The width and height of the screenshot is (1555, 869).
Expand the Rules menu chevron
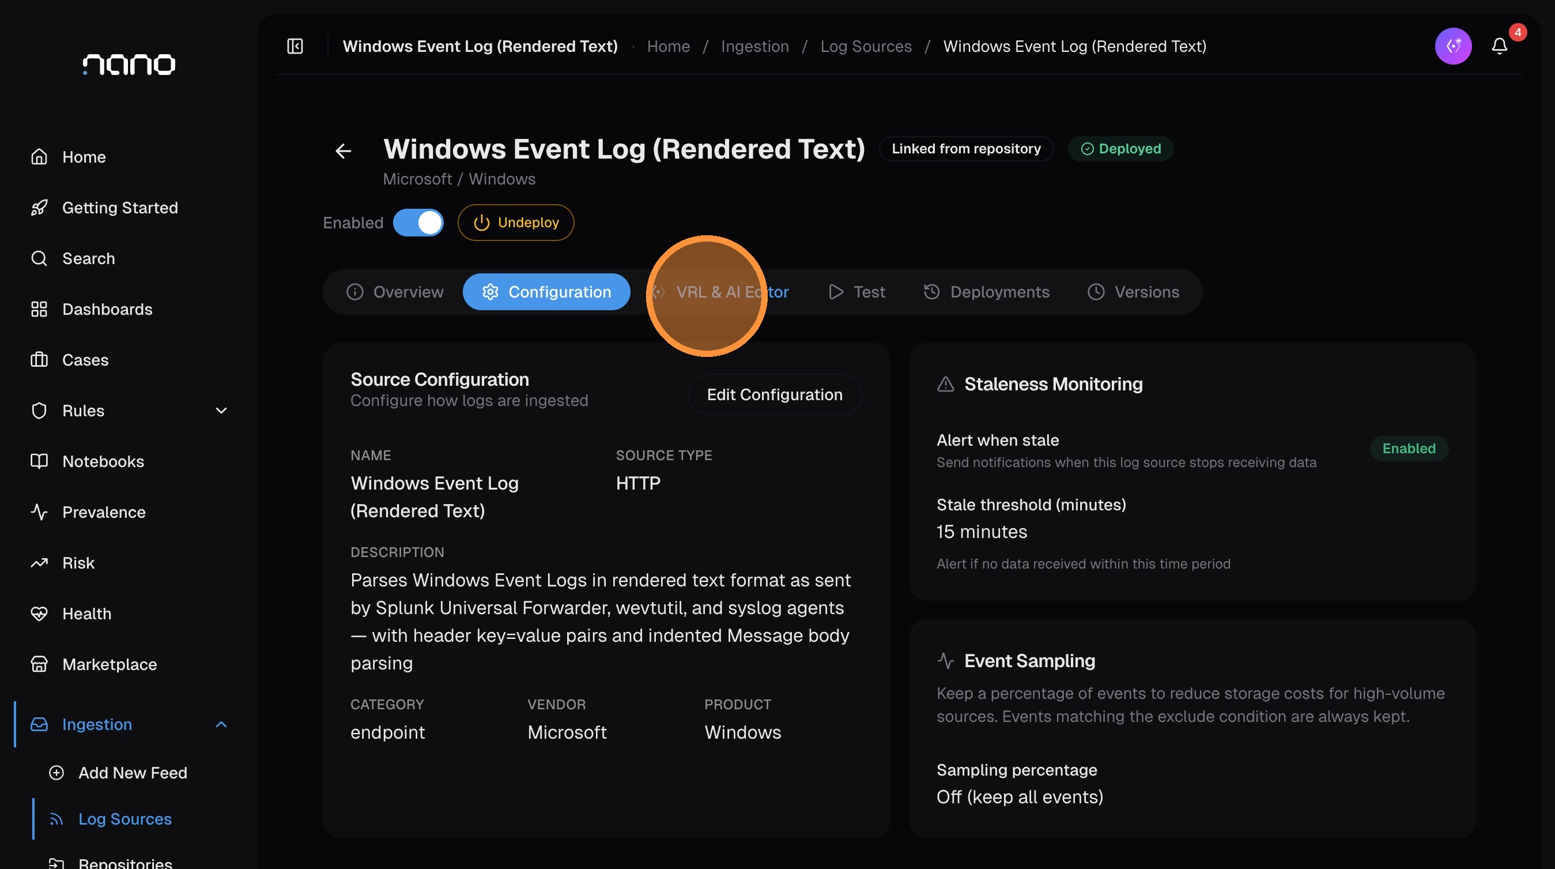pyautogui.click(x=221, y=411)
